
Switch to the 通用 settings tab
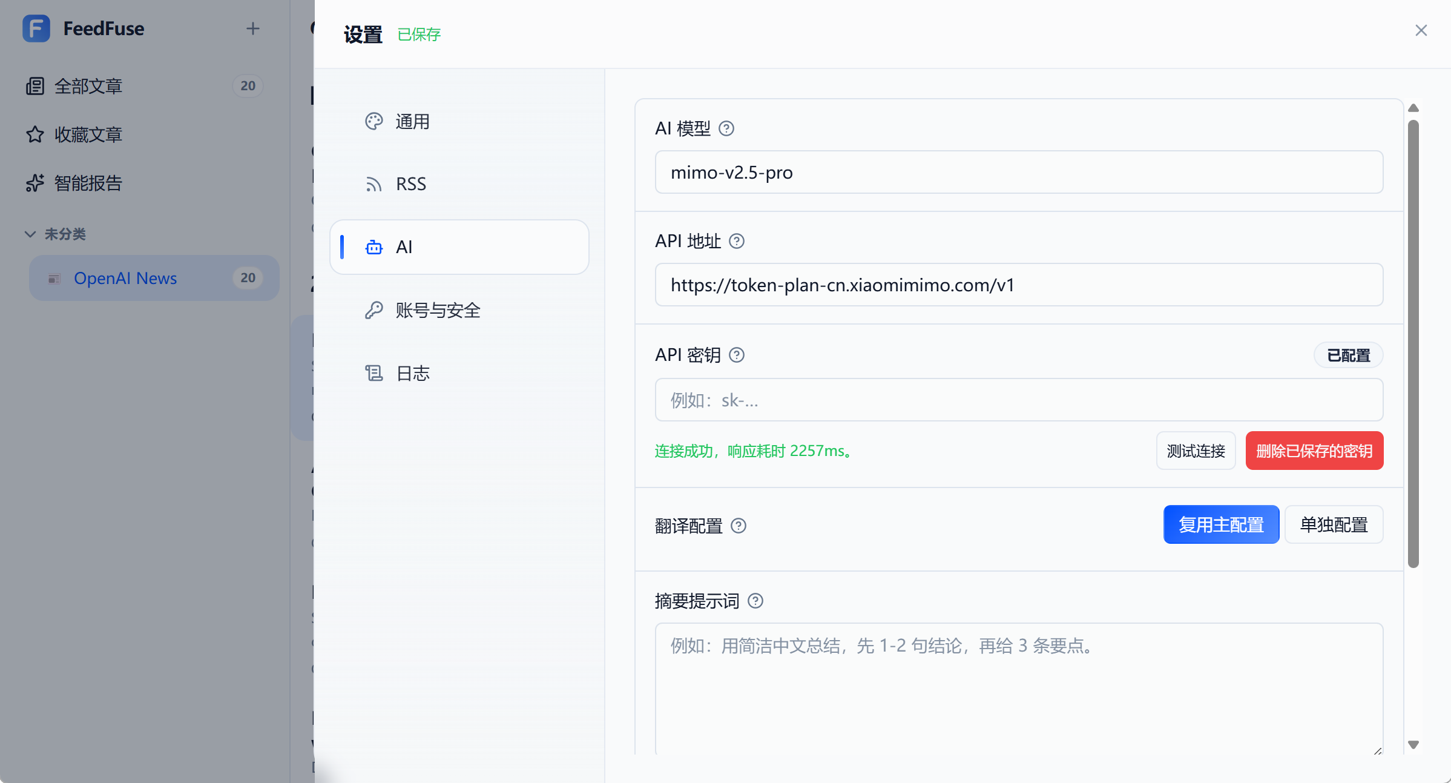(x=459, y=122)
